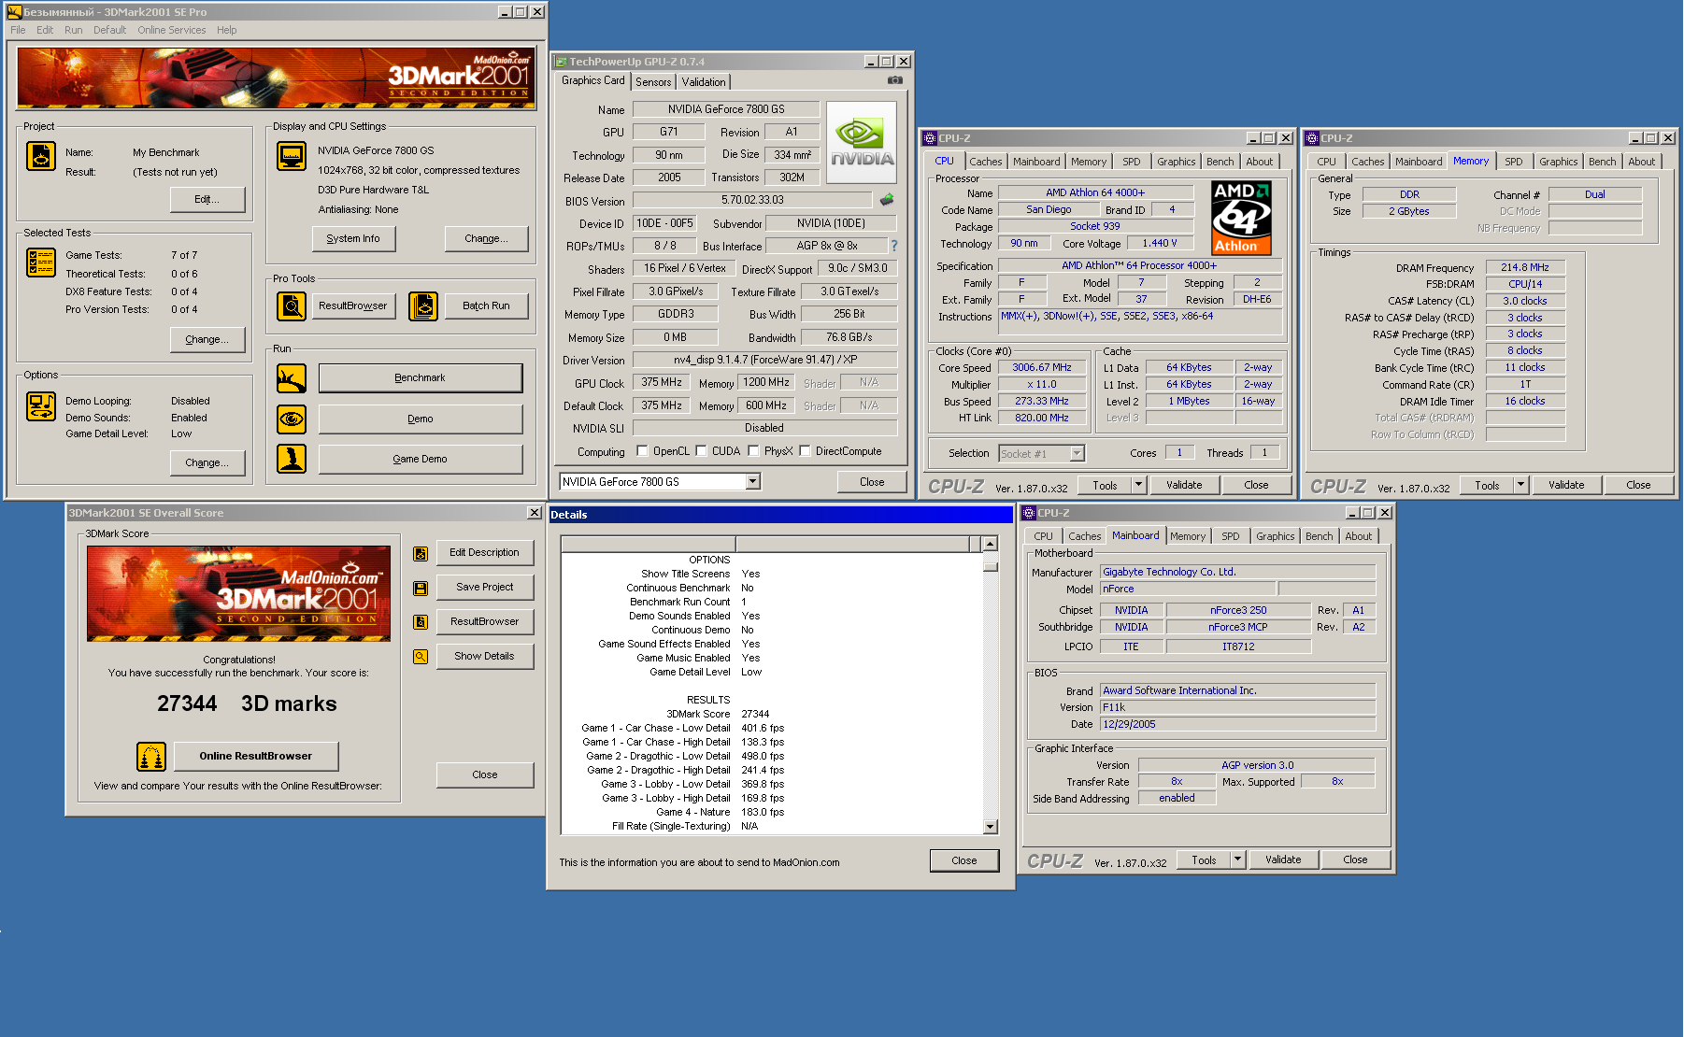The image size is (1684, 1037).
Task: Tick the DirectCompute checkbox
Action: click(x=805, y=451)
